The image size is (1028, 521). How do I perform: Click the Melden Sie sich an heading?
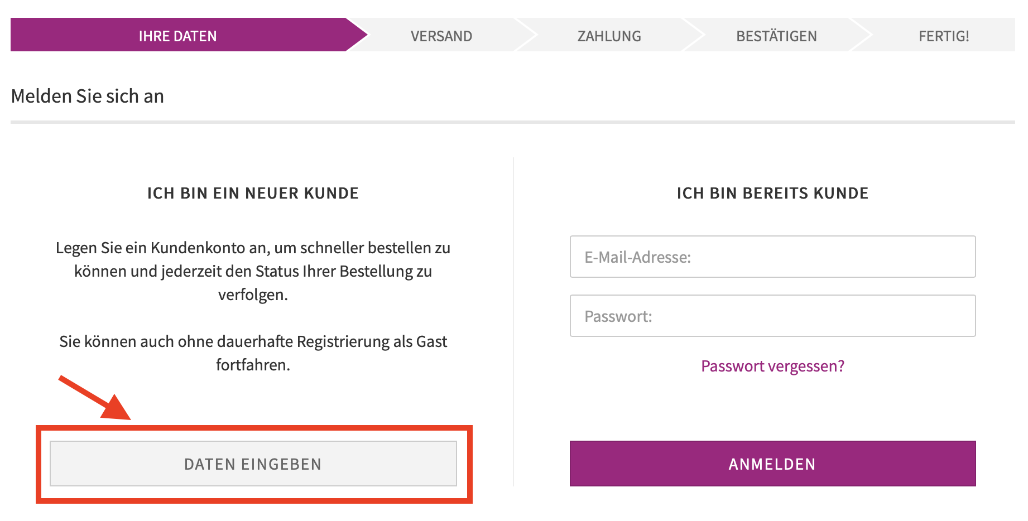(88, 96)
